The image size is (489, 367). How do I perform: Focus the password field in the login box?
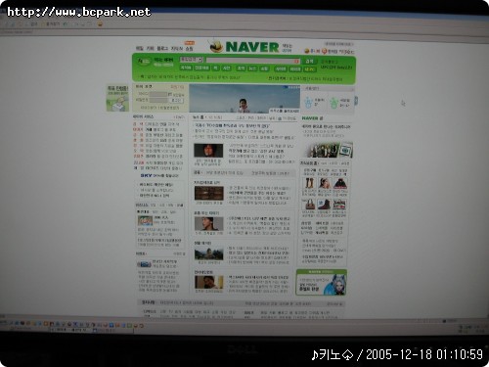158,100
